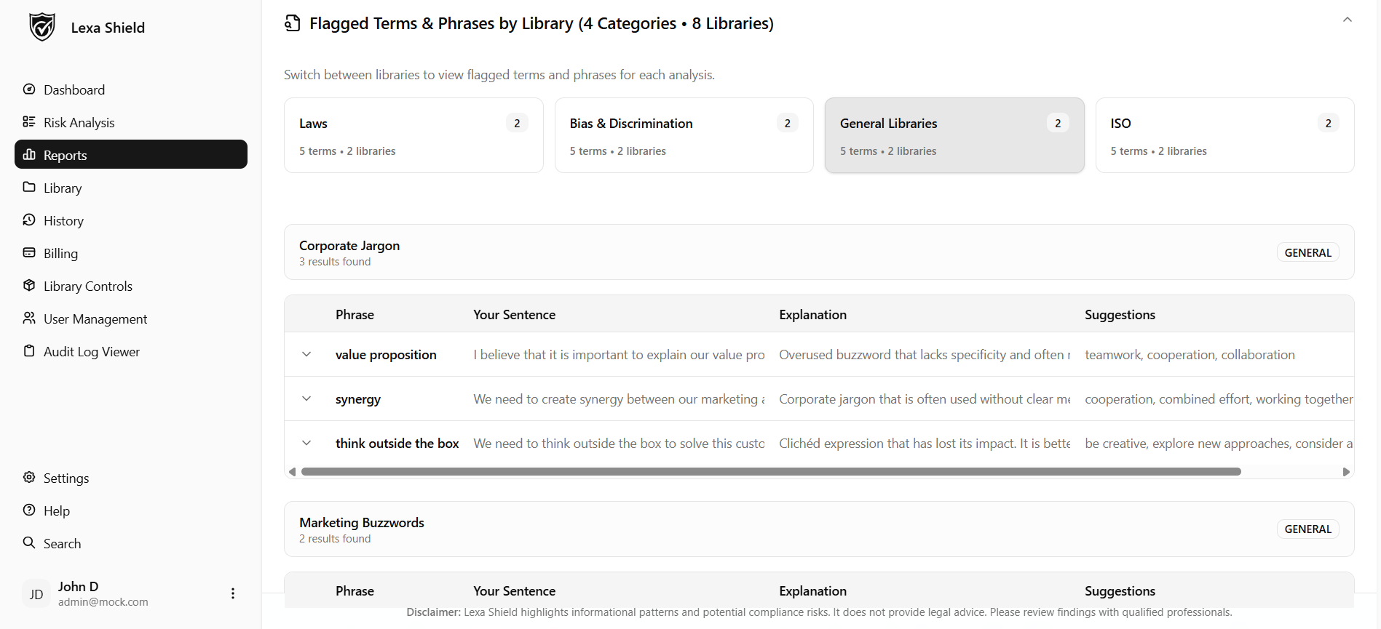Click '3 results found' text
The height and width of the screenshot is (629, 1381).
(x=335, y=262)
